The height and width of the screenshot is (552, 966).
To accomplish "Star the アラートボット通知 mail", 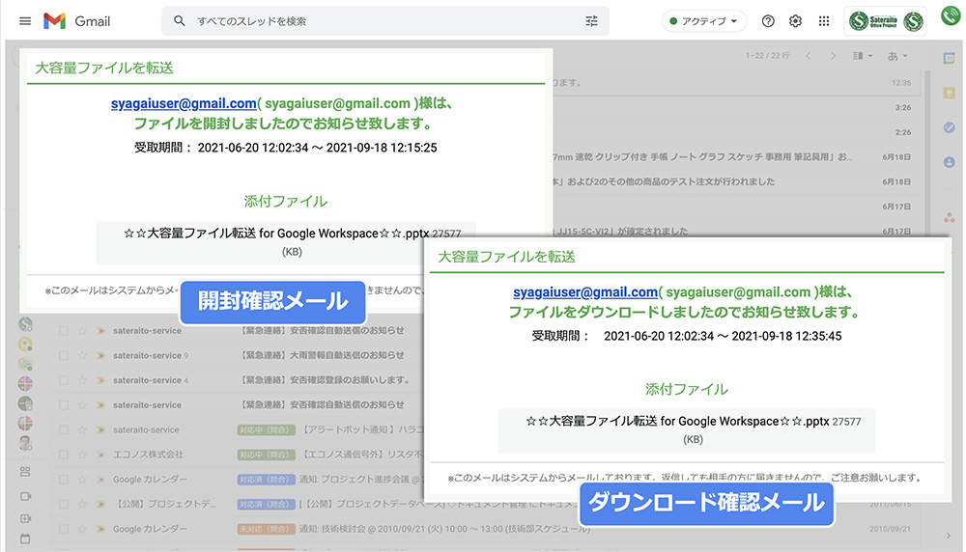I will [82, 429].
